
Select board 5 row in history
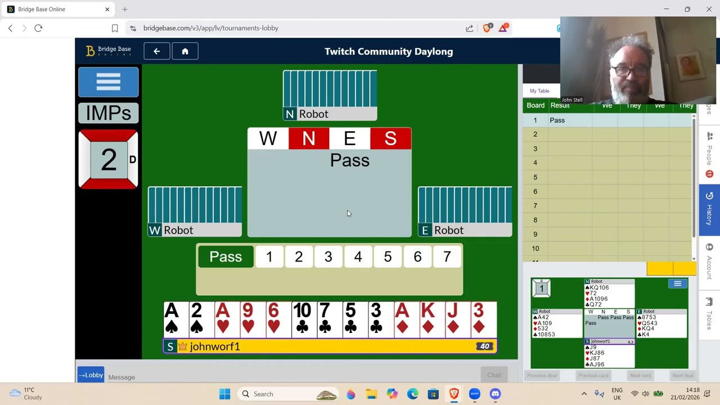click(x=607, y=177)
